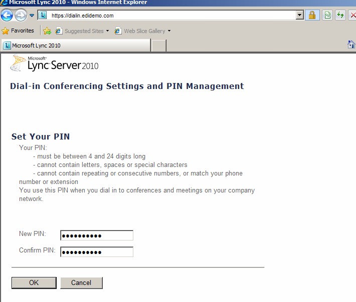Click the Cancel button
The width and height of the screenshot is (356, 302).
pyautogui.click(x=81, y=283)
